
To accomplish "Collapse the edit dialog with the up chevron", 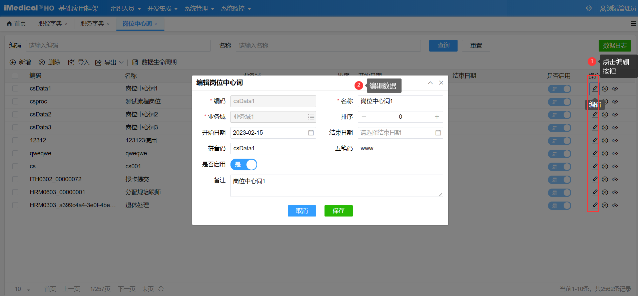I will pos(430,83).
